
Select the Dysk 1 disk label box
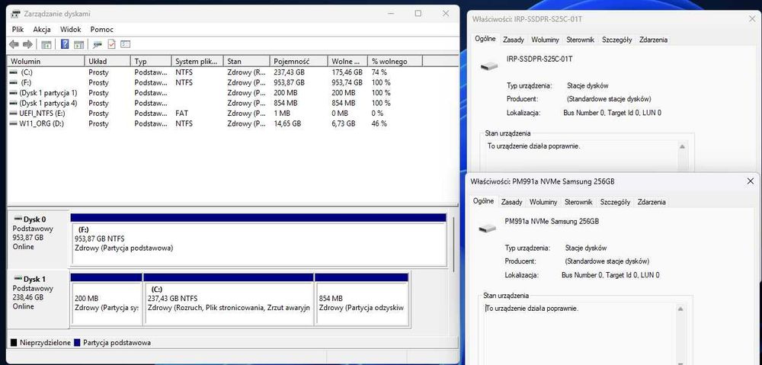point(38,299)
